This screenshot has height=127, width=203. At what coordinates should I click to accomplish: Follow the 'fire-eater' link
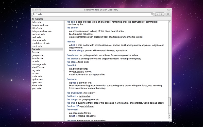click(89, 93)
